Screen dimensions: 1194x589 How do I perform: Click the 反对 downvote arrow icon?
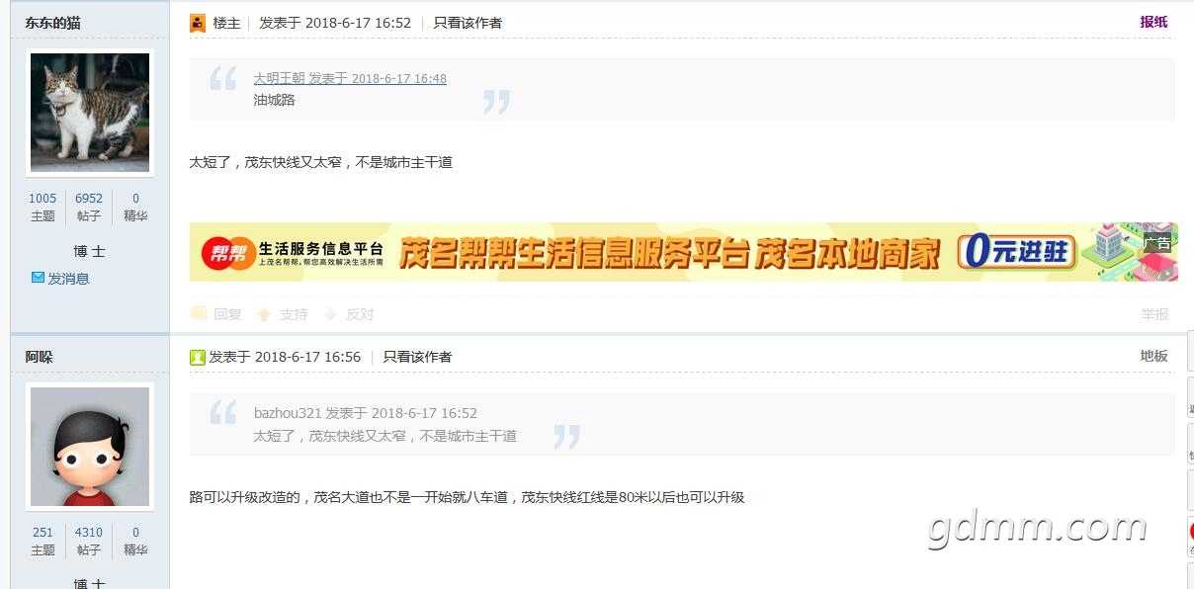click(331, 314)
